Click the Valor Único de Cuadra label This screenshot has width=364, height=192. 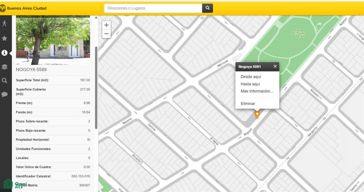click(x=34, y=167)
